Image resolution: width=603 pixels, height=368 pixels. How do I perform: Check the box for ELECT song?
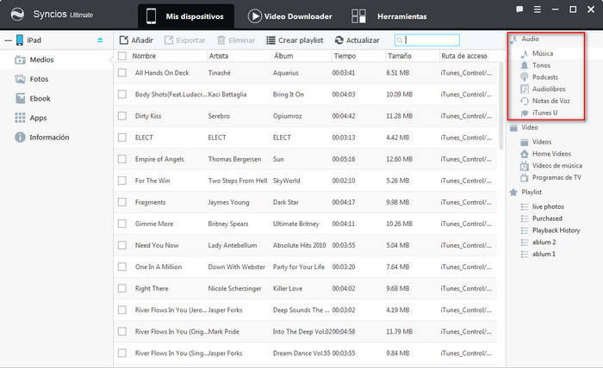[122, 138]
